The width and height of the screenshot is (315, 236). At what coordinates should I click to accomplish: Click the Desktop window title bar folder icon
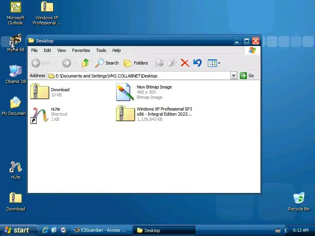31,41
